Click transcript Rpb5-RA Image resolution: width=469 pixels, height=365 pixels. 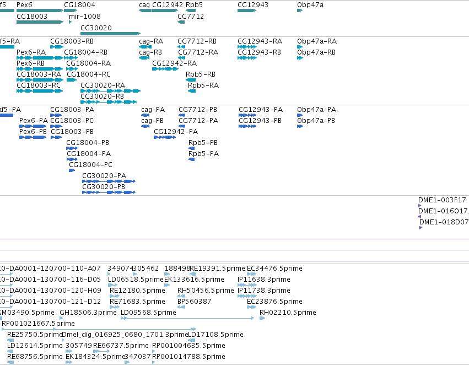click(x=203, y=85)
